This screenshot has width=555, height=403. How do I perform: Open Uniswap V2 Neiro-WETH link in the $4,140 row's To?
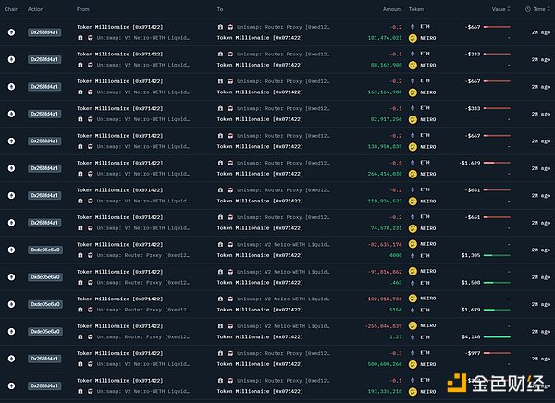click(x=283, y=326)
